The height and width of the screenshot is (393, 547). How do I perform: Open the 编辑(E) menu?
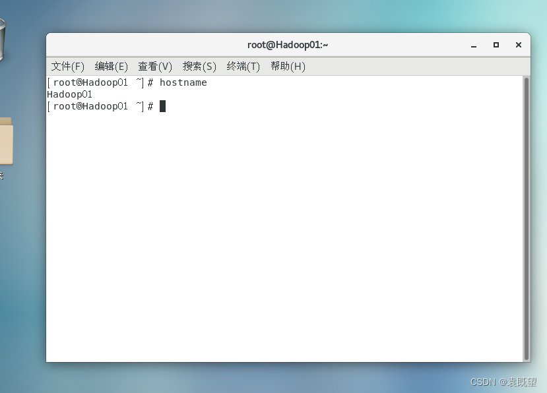112,66
